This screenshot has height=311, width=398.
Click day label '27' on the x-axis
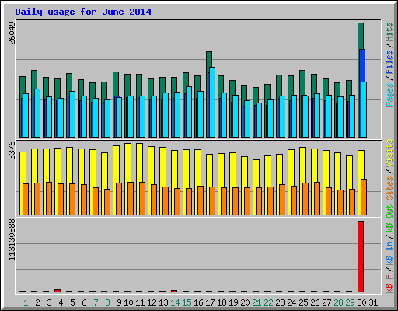pyautogui.click(x=326, y=302)
